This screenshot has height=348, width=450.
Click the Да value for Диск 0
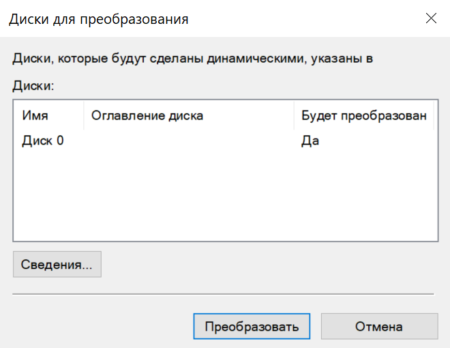pyautogui.click(x=310, y=141)
